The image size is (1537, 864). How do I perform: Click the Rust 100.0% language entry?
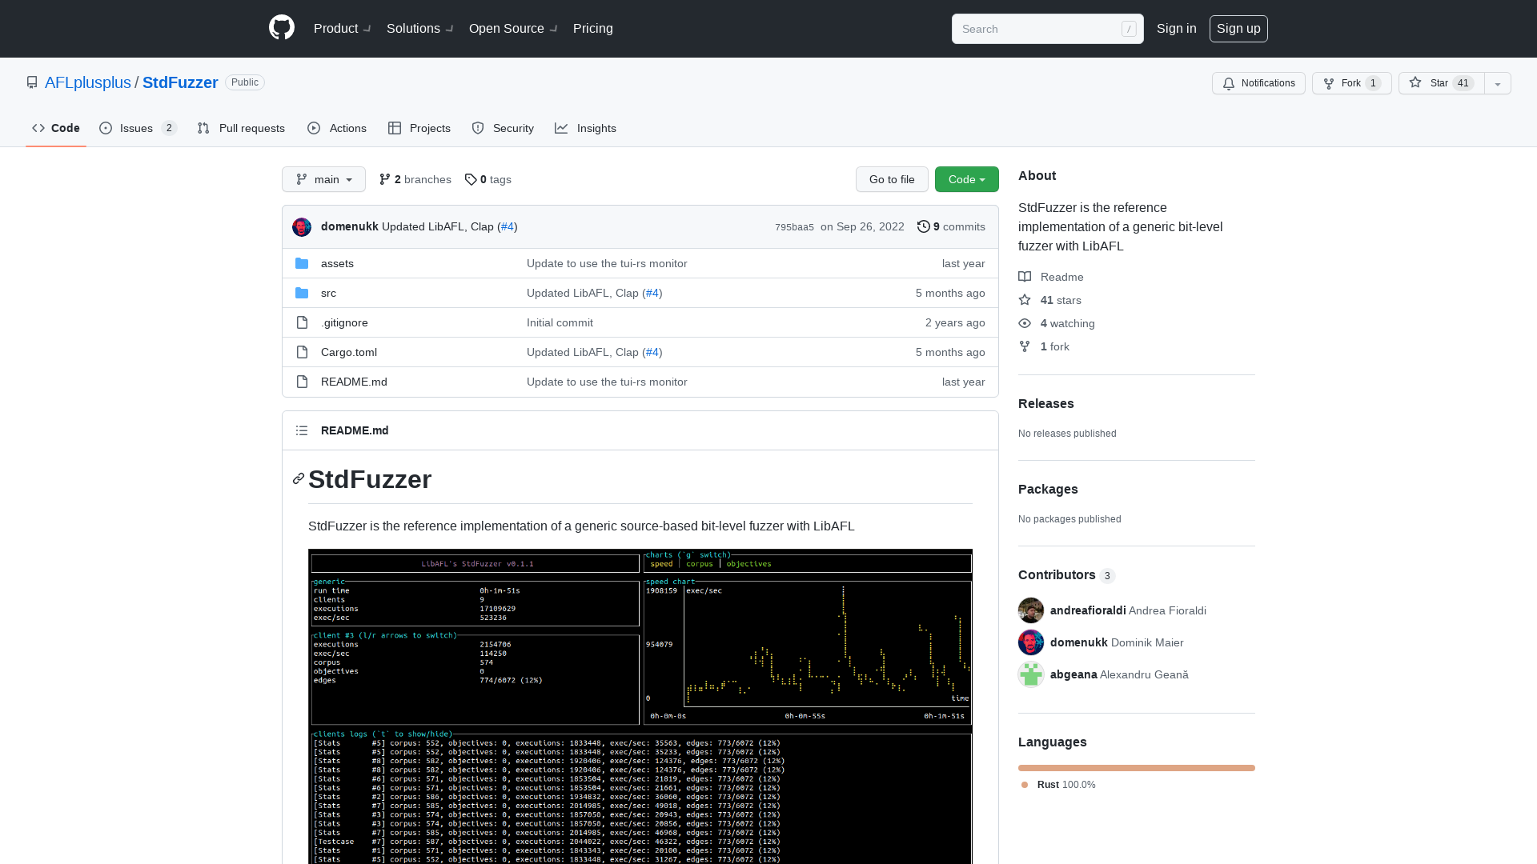pos(1058,785)
